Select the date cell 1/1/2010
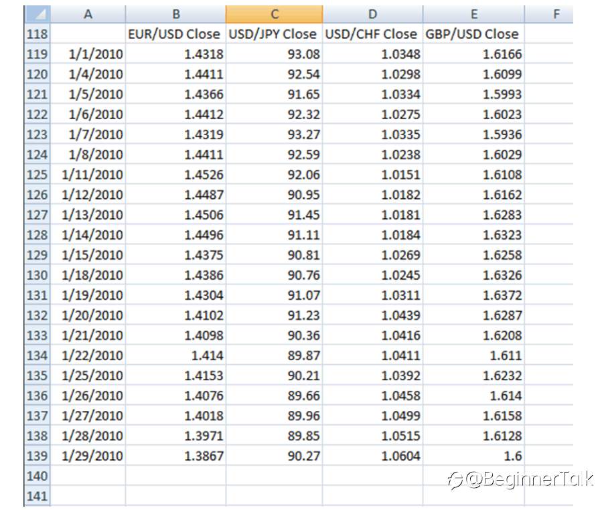 click(88, 54)
